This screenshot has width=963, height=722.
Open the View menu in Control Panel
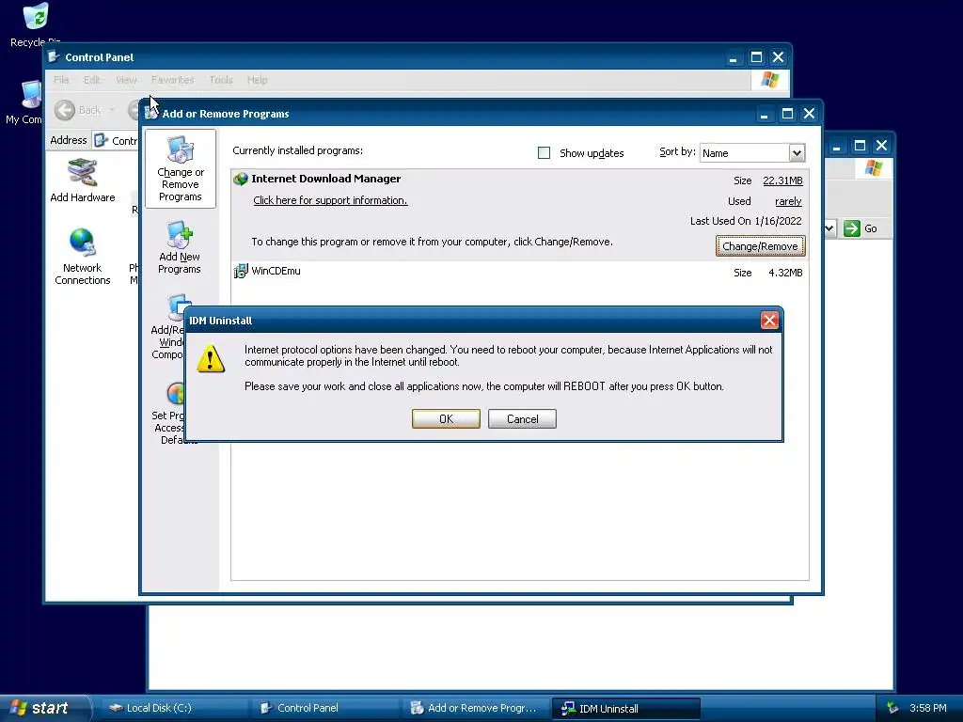point(126,80)
